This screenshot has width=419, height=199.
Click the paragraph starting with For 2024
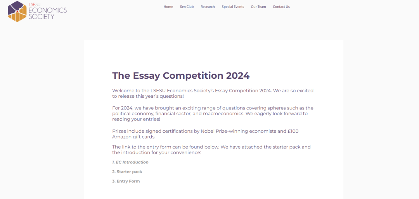[213, 114]
